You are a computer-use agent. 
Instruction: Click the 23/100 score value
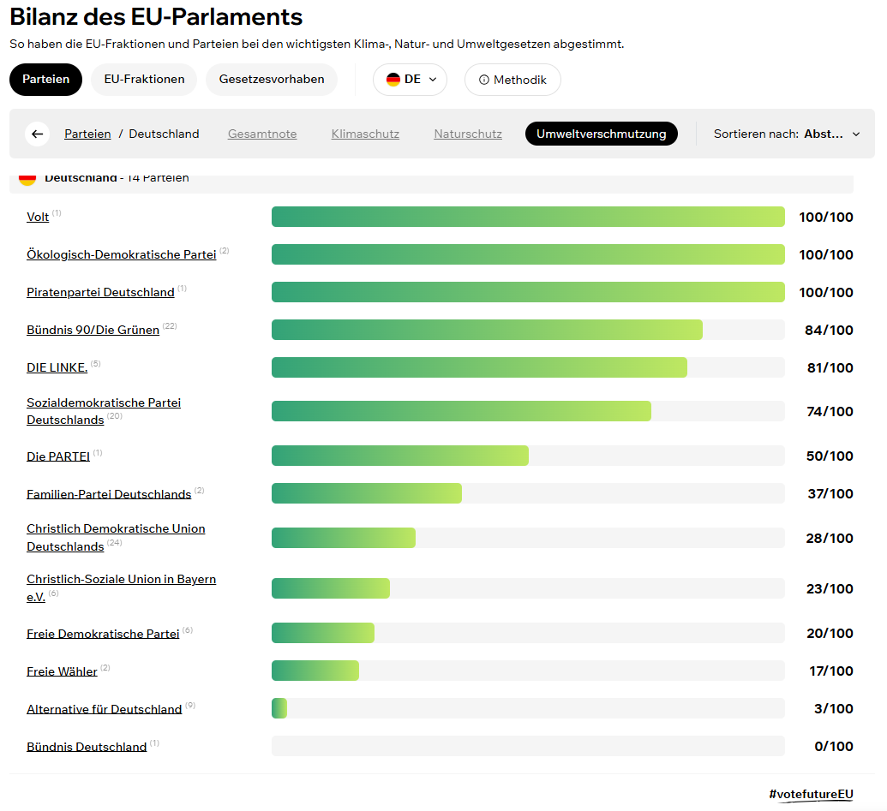click(x=830, y=589)
